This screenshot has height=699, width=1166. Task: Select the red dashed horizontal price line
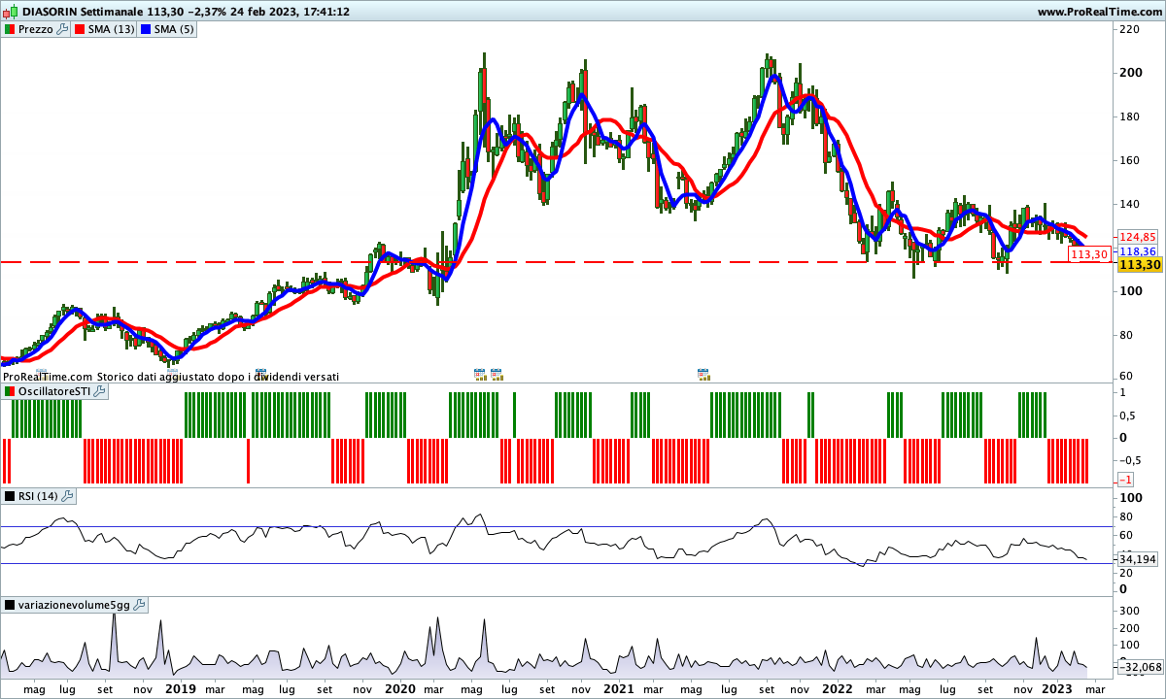(x=583, y=262)
